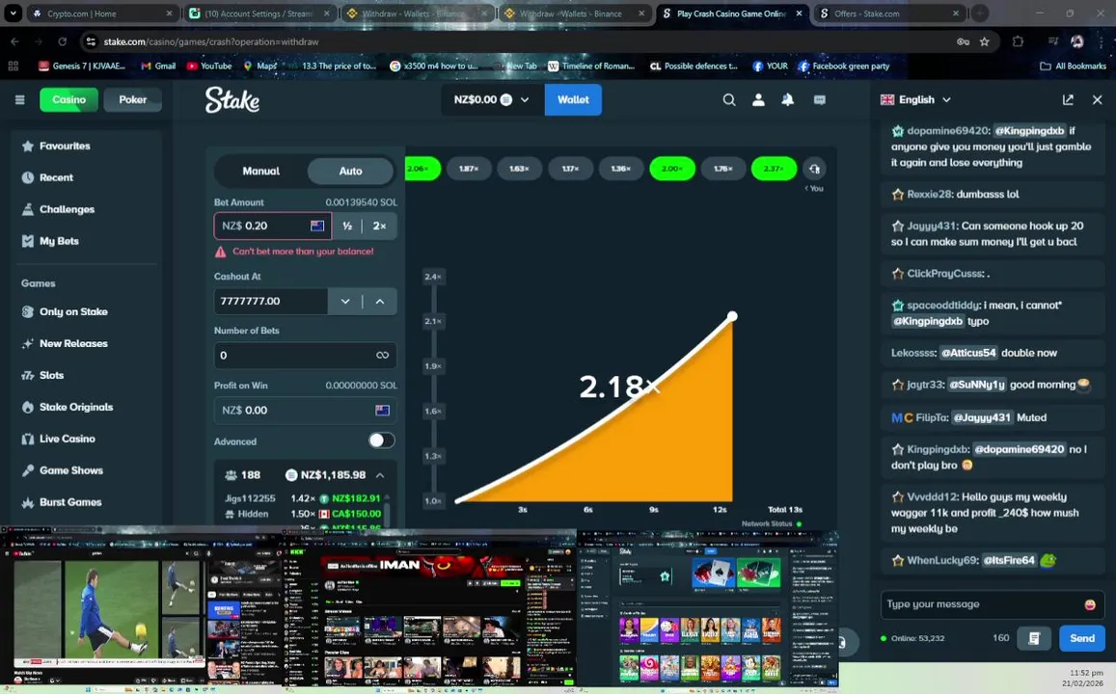Click the browser address bar URL
This screenshot has width=1116, height=694.
pyautogui.click(x=211, y=42)
